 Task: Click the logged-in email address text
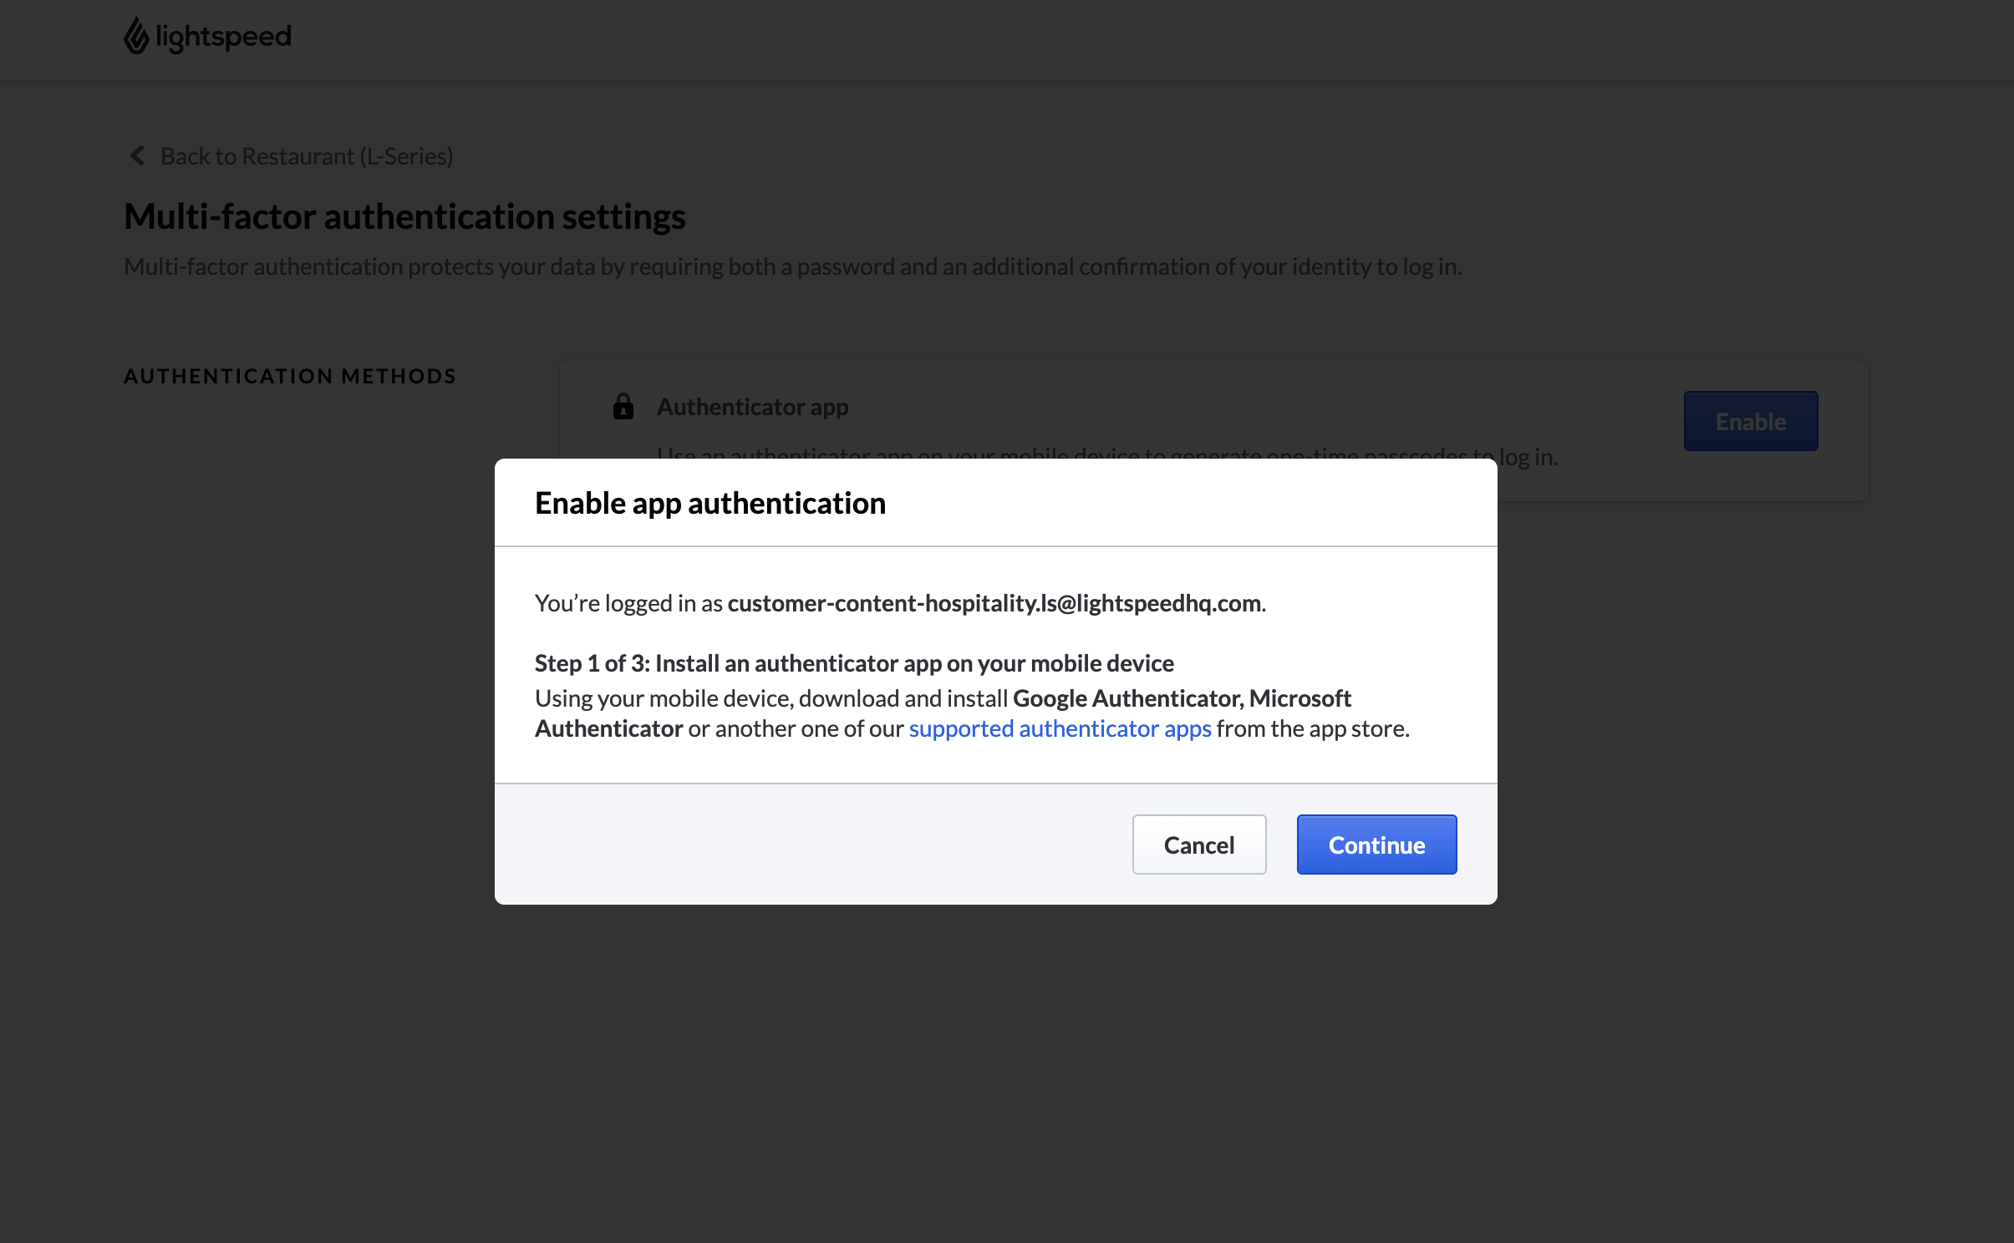click(994, 602)
